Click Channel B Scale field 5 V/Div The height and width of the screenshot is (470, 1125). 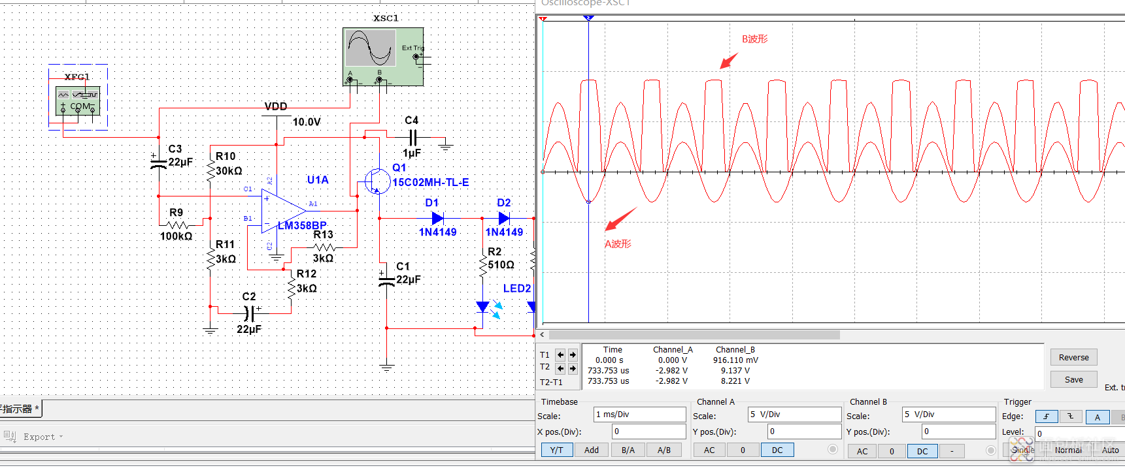tap(949, 415)
